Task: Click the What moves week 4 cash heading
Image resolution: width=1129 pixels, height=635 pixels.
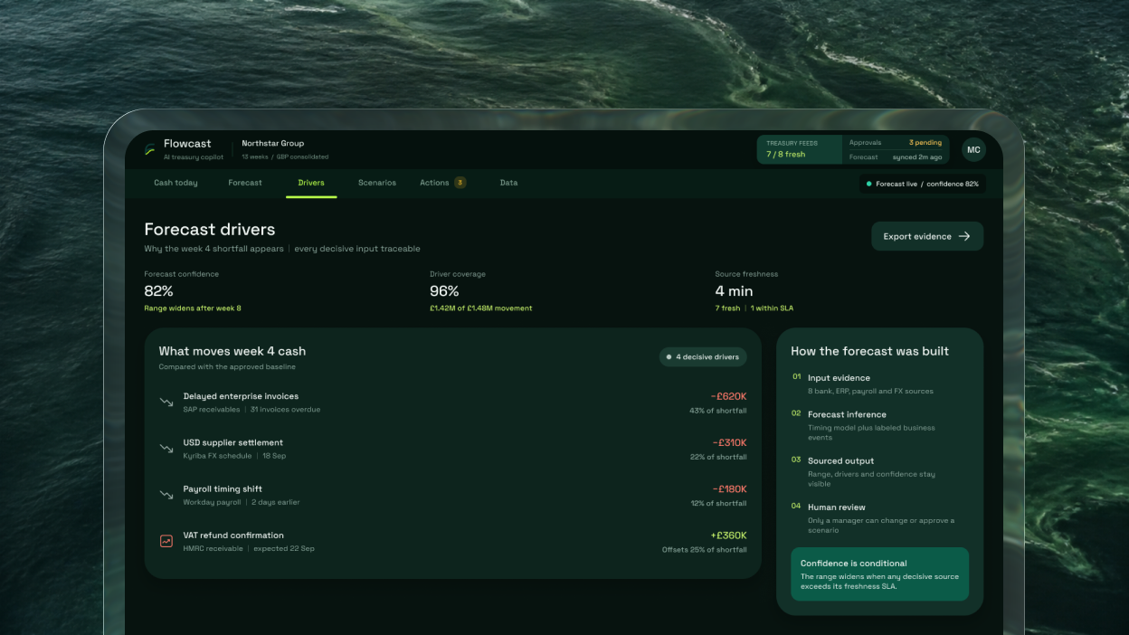Action: pos(232,351)
